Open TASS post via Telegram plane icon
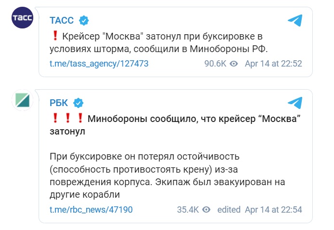Viewport: 334px width, 230px height. pos(295,20)
